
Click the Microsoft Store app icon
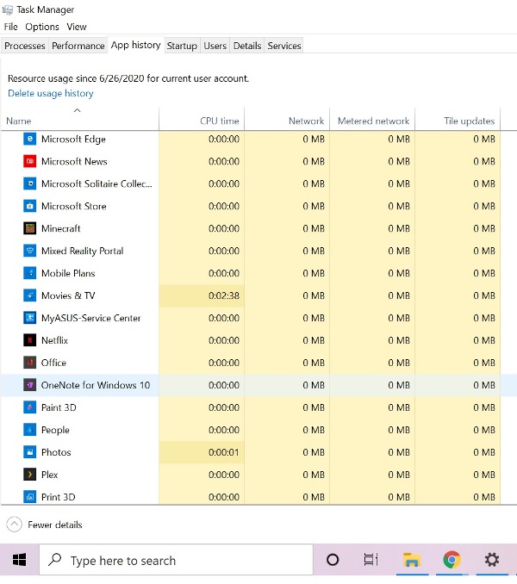[x=30, y=206]
